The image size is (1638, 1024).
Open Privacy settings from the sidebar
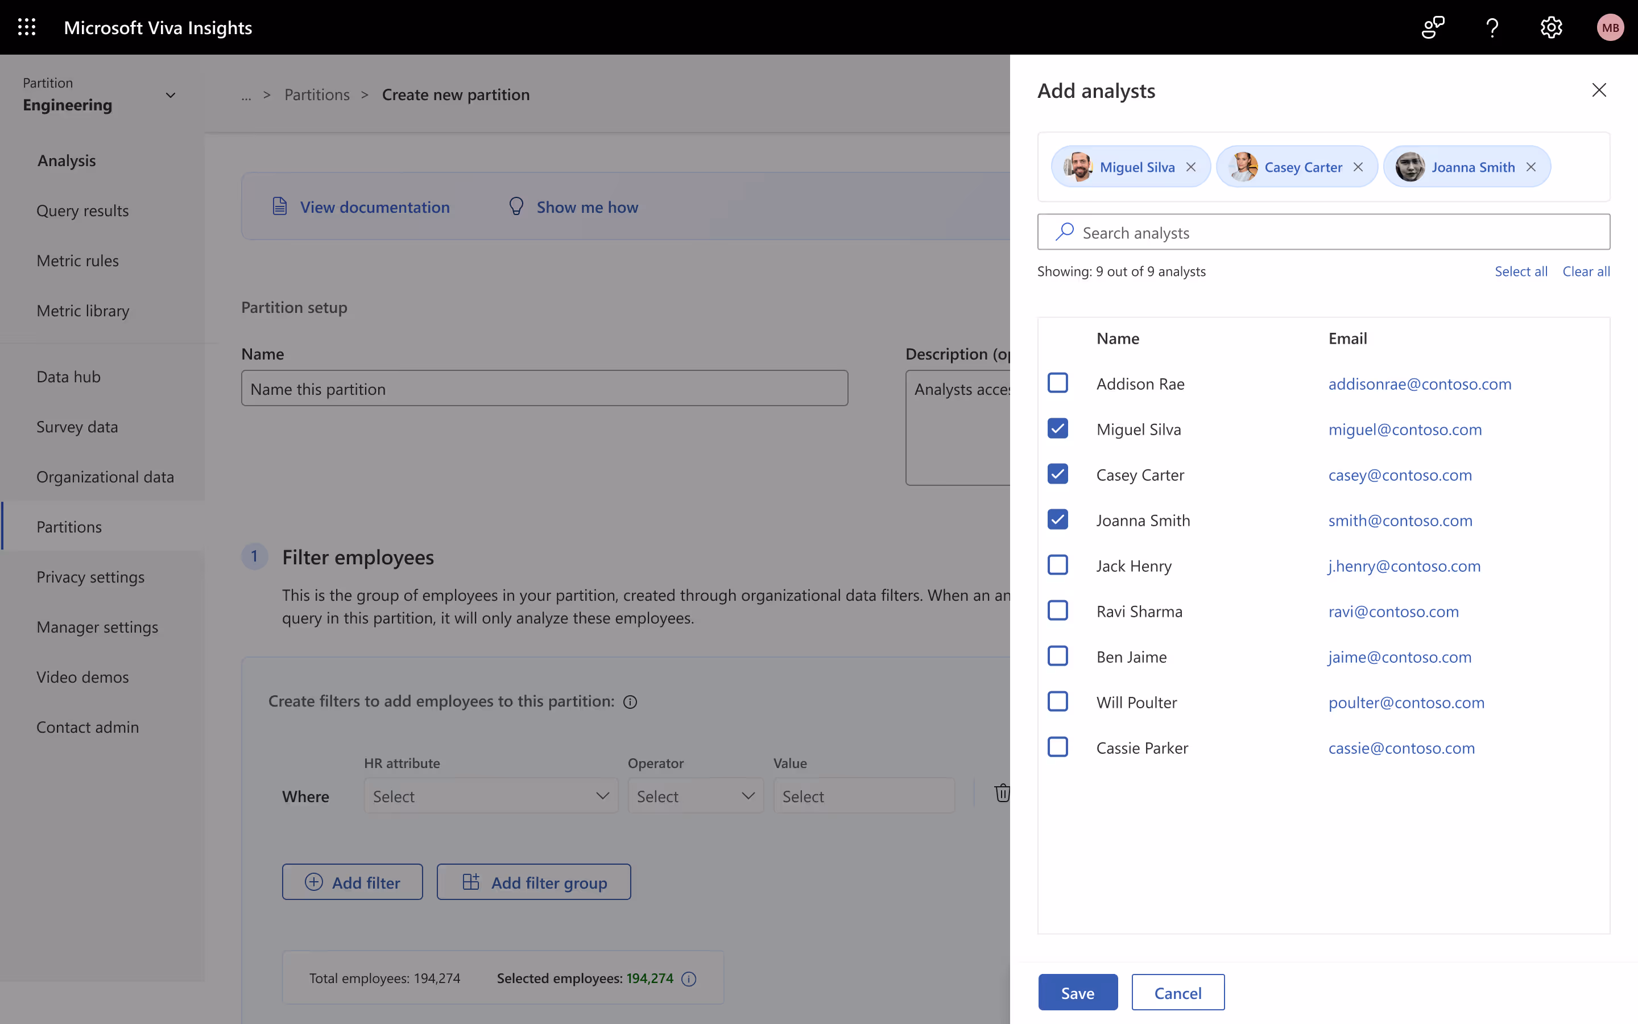tap(90, 577)
